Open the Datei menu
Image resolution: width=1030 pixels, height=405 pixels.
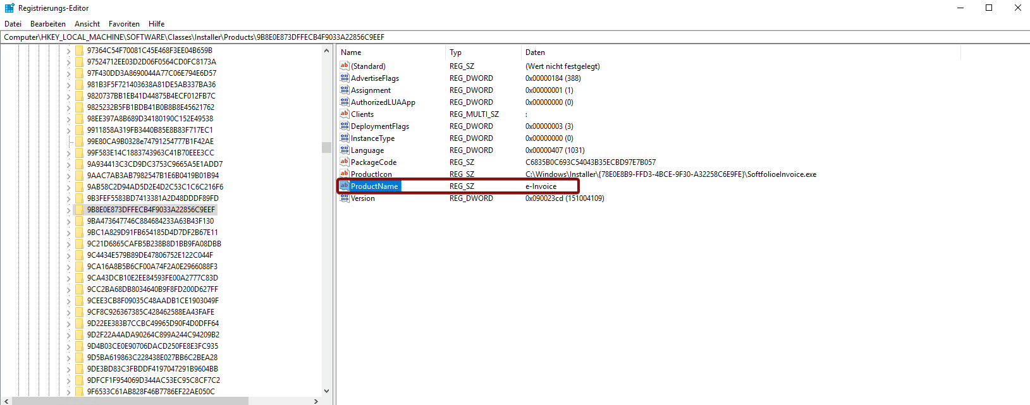(x=13, y=24)
